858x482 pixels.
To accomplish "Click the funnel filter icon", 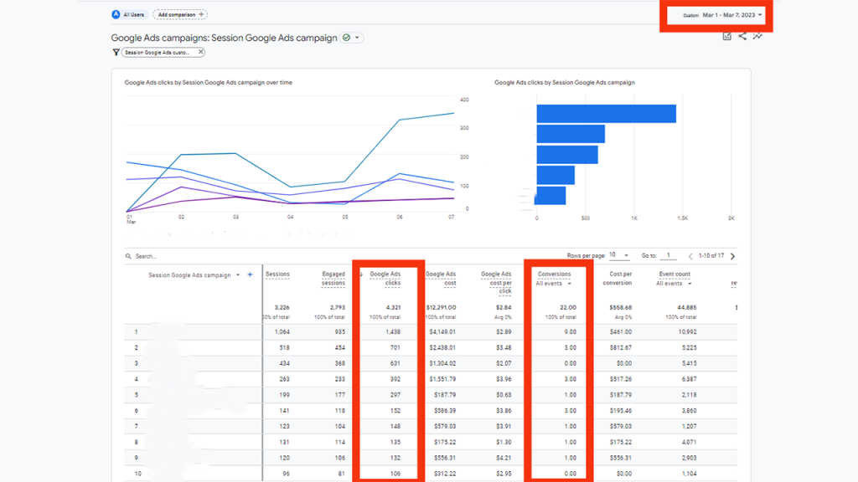I will click(116, 53).
